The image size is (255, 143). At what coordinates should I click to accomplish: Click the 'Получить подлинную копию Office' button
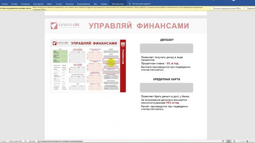pyautogui.click(x=227, y=8)
